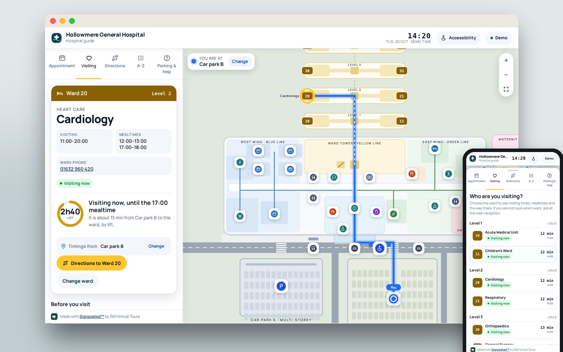The width and height of the screenshot is (563, 352).
Task: Zoom in on the map
Action: click(506, 61)
